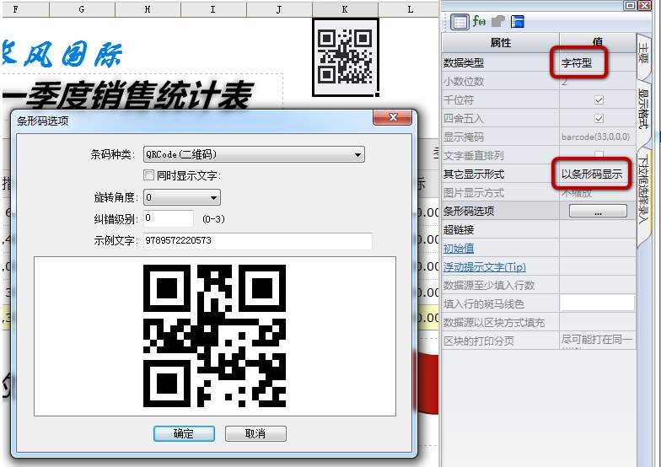
Task: Click the 超链接 property row
Action: (538, 229)
